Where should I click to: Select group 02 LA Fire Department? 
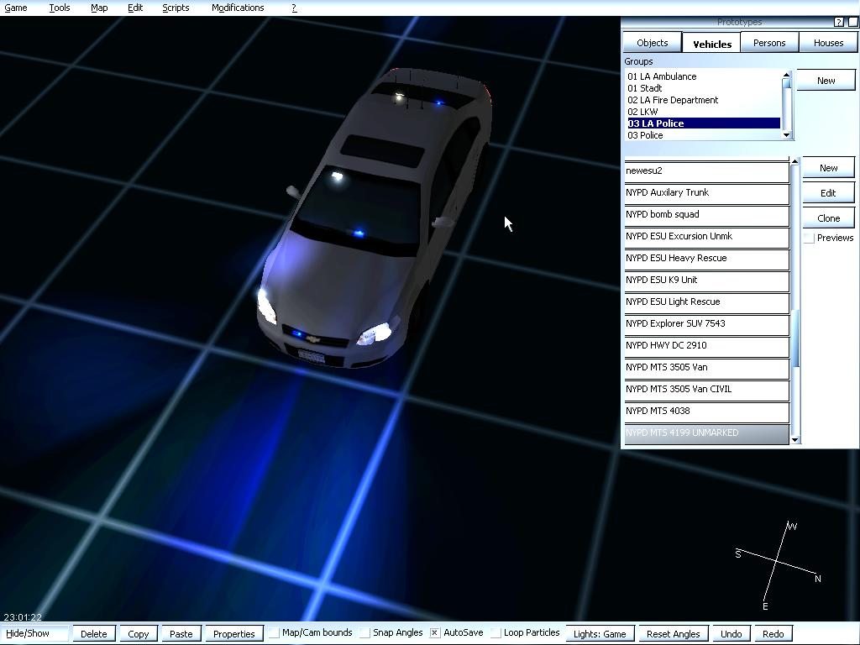coord(704,100)
